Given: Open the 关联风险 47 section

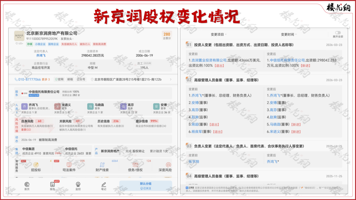Looking at the screenshot, I should click(x=76, y=125).
